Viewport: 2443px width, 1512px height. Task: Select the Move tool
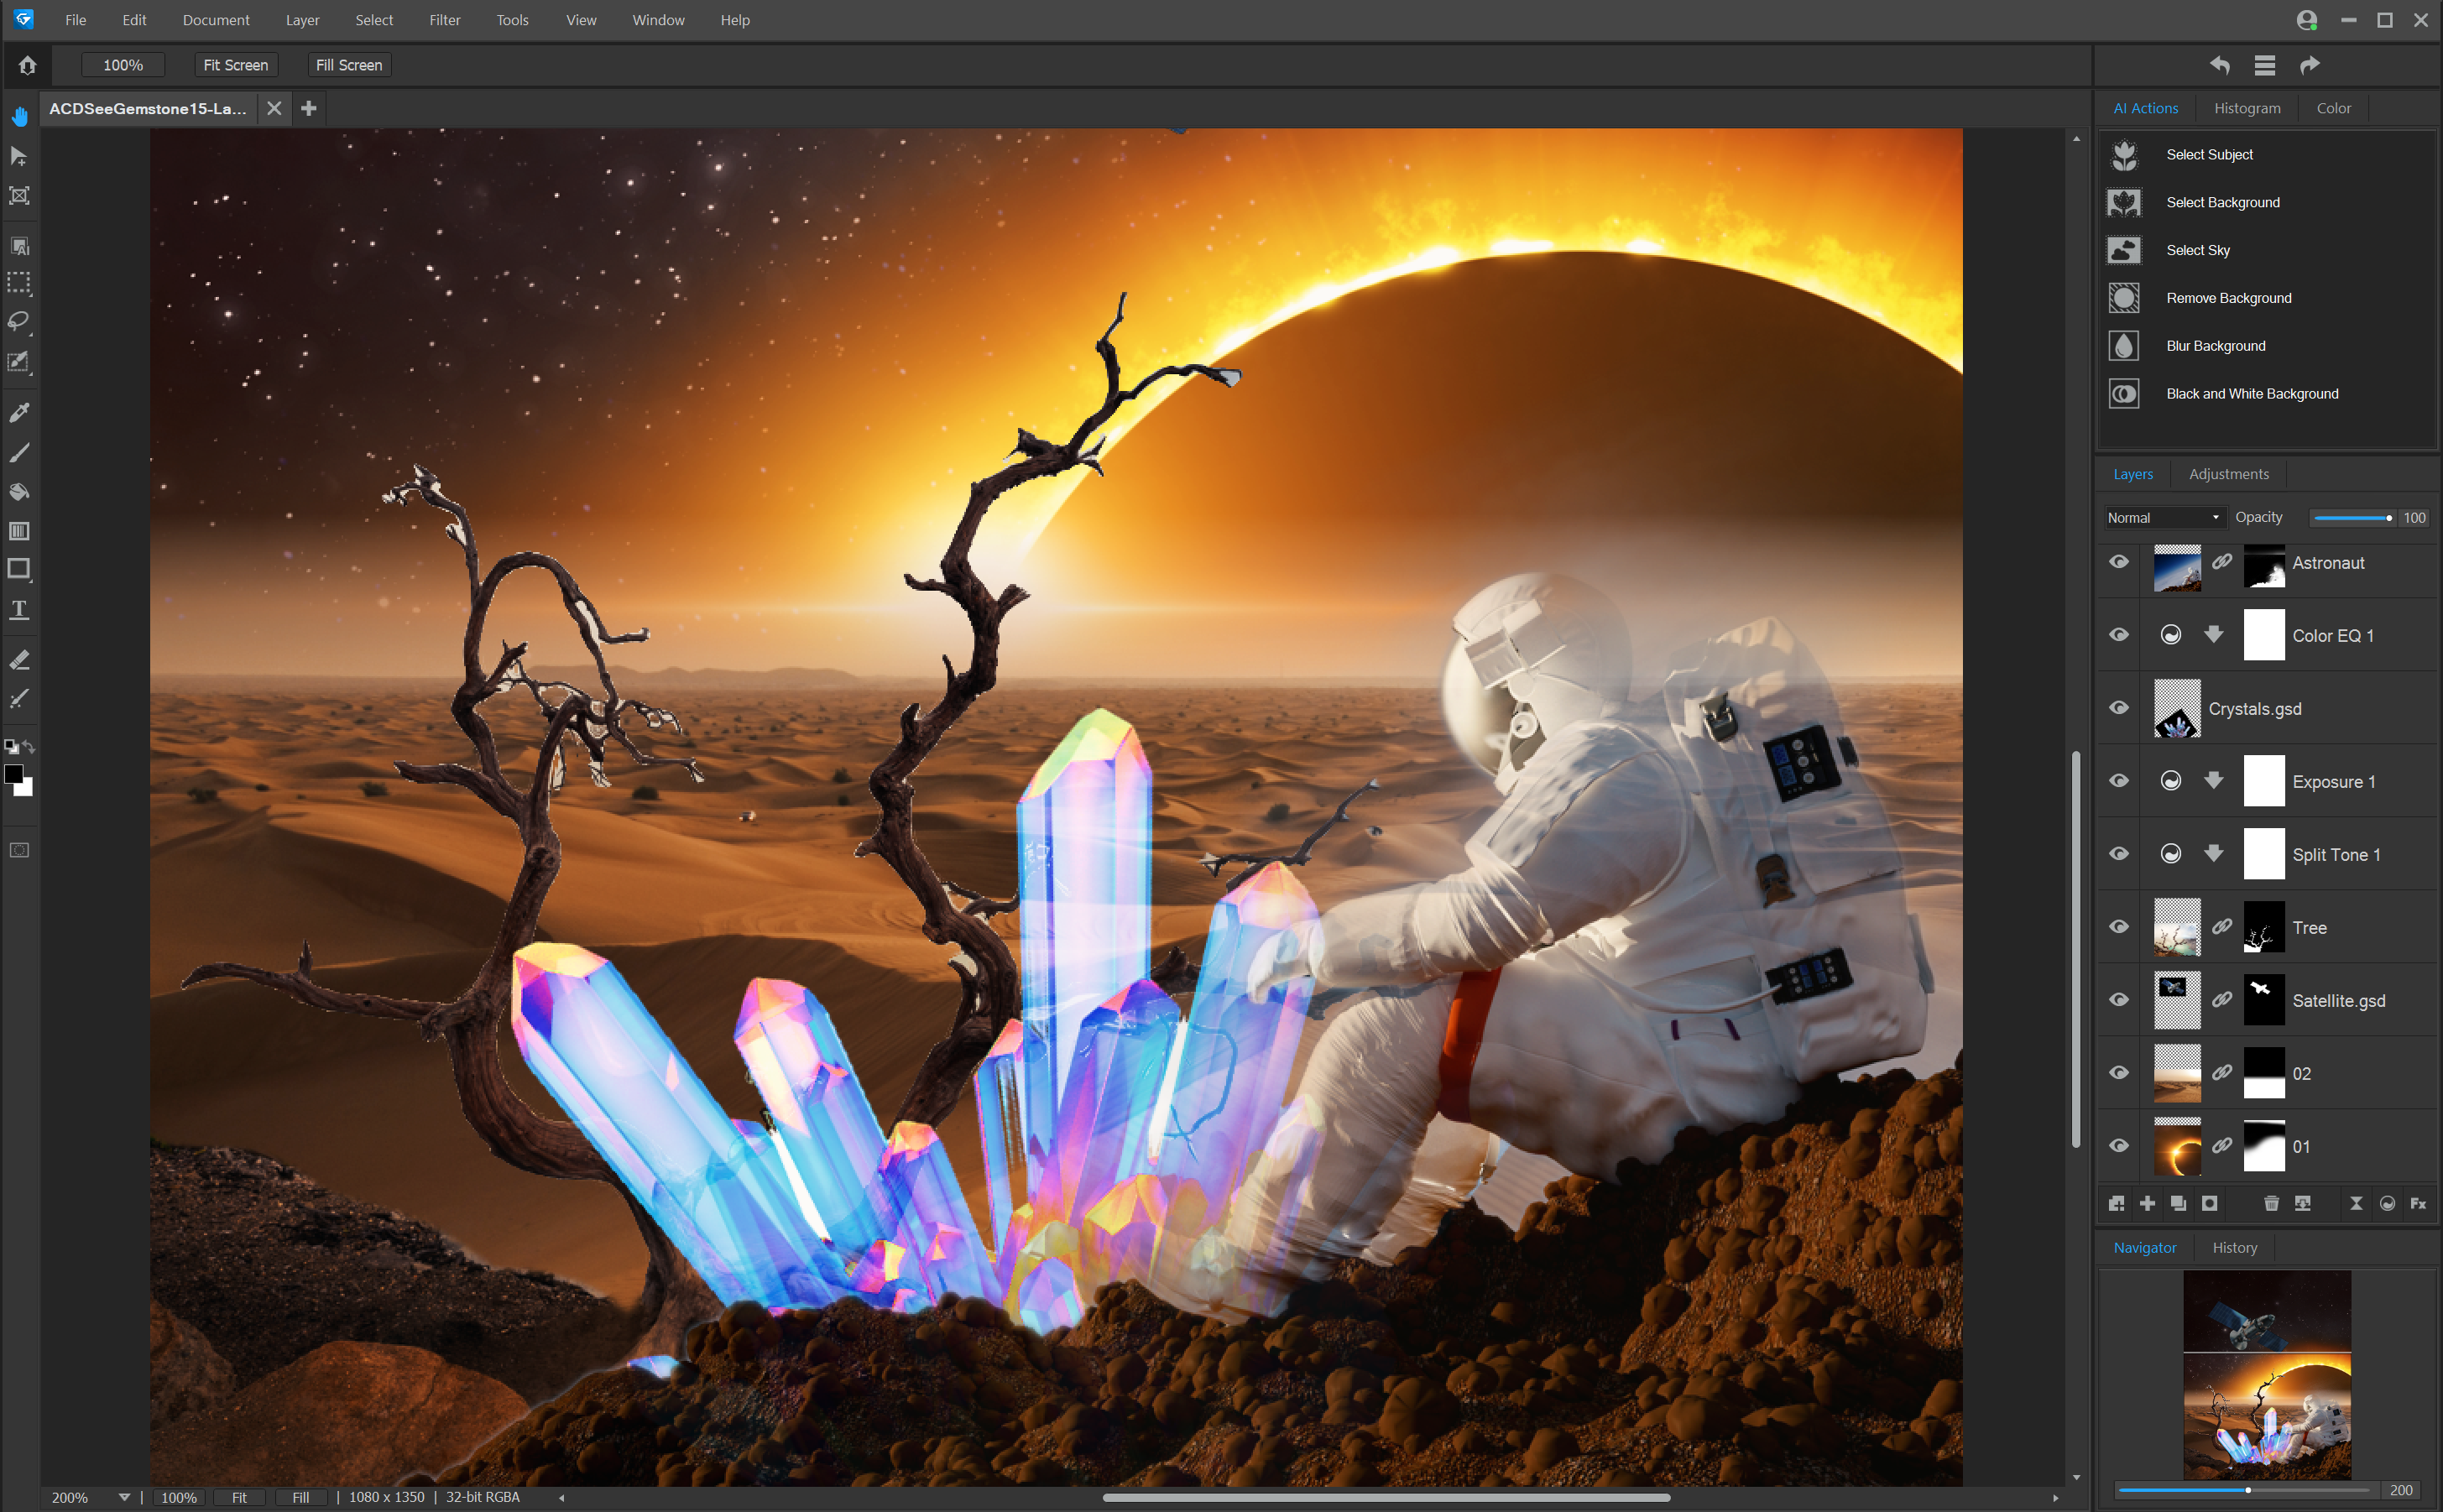(x=19, y=156)
